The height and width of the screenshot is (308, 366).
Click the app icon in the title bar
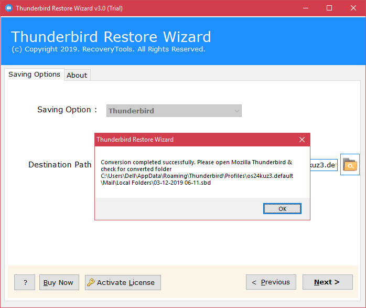click(x=8, y=8)
